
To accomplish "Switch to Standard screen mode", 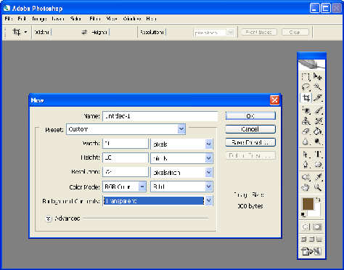I will 304,240.
